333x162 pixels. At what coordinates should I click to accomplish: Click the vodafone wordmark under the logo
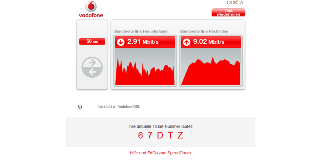tap(91, 15)
